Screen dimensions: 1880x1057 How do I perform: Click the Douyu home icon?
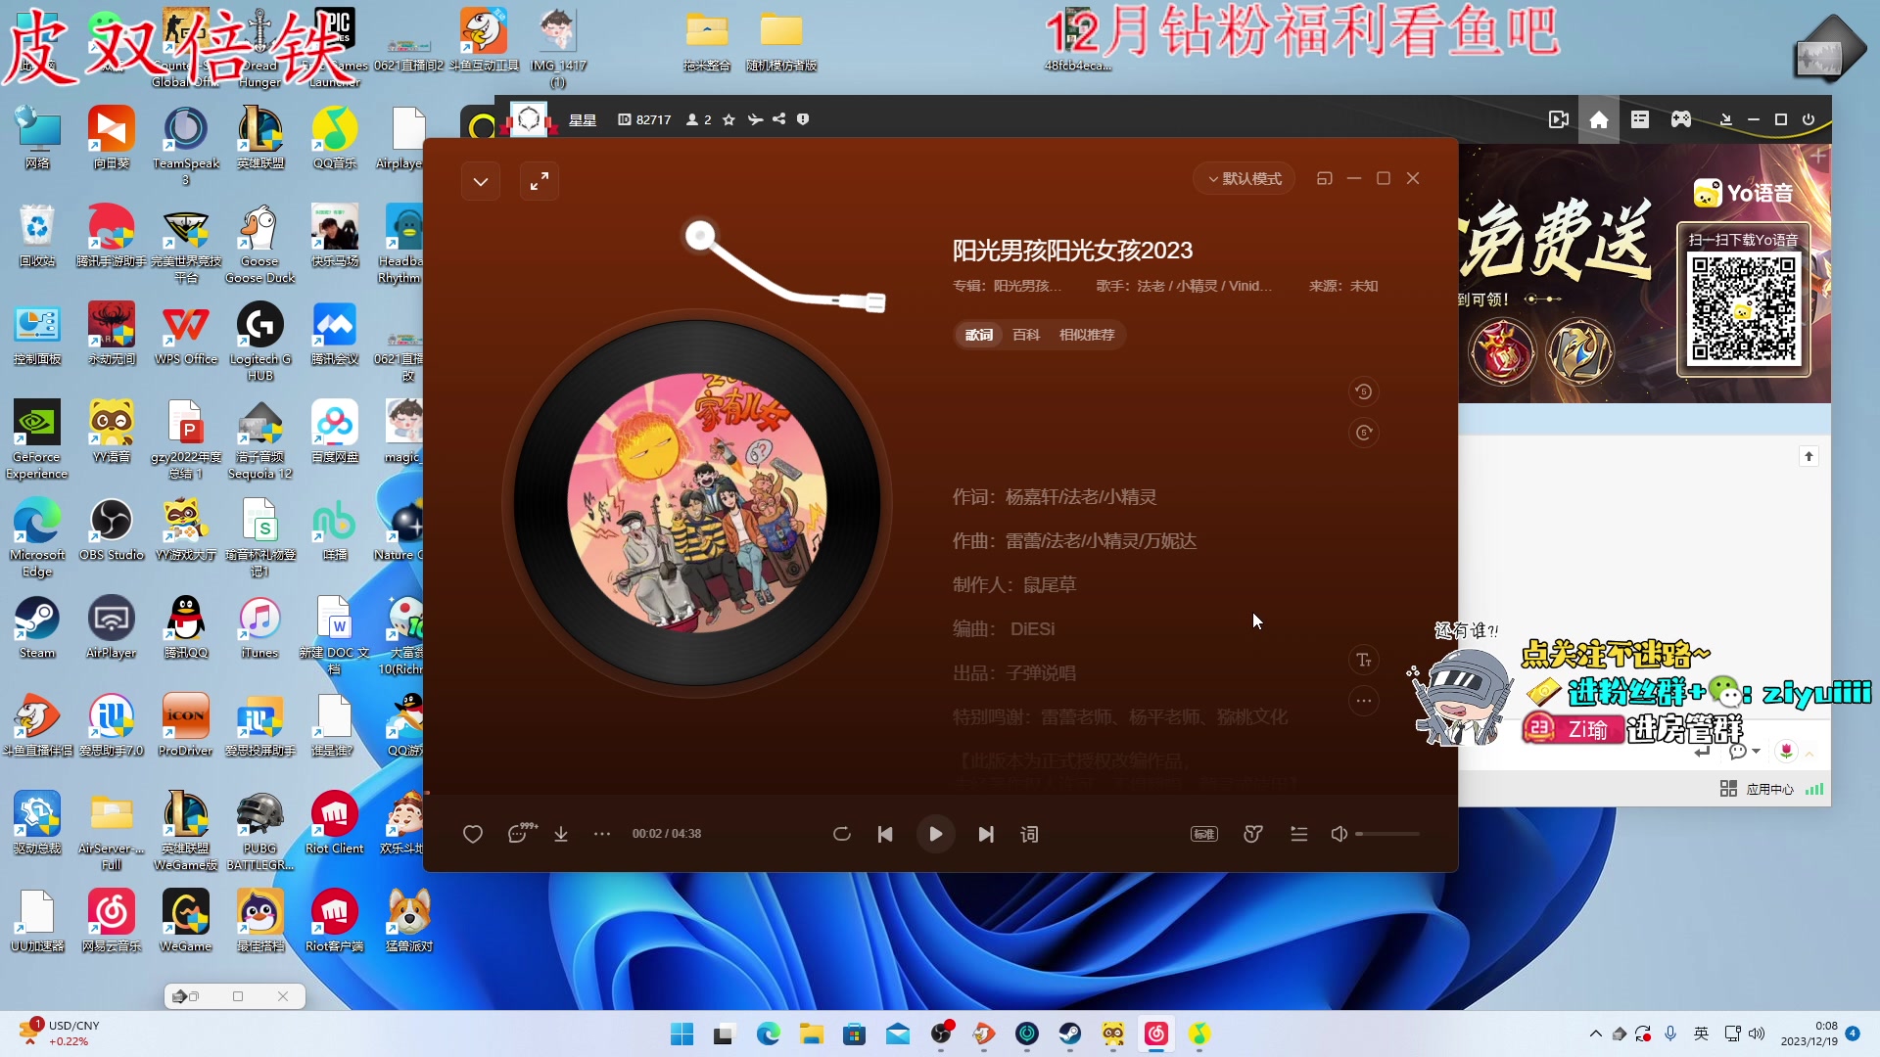(x=1599, y=119)
